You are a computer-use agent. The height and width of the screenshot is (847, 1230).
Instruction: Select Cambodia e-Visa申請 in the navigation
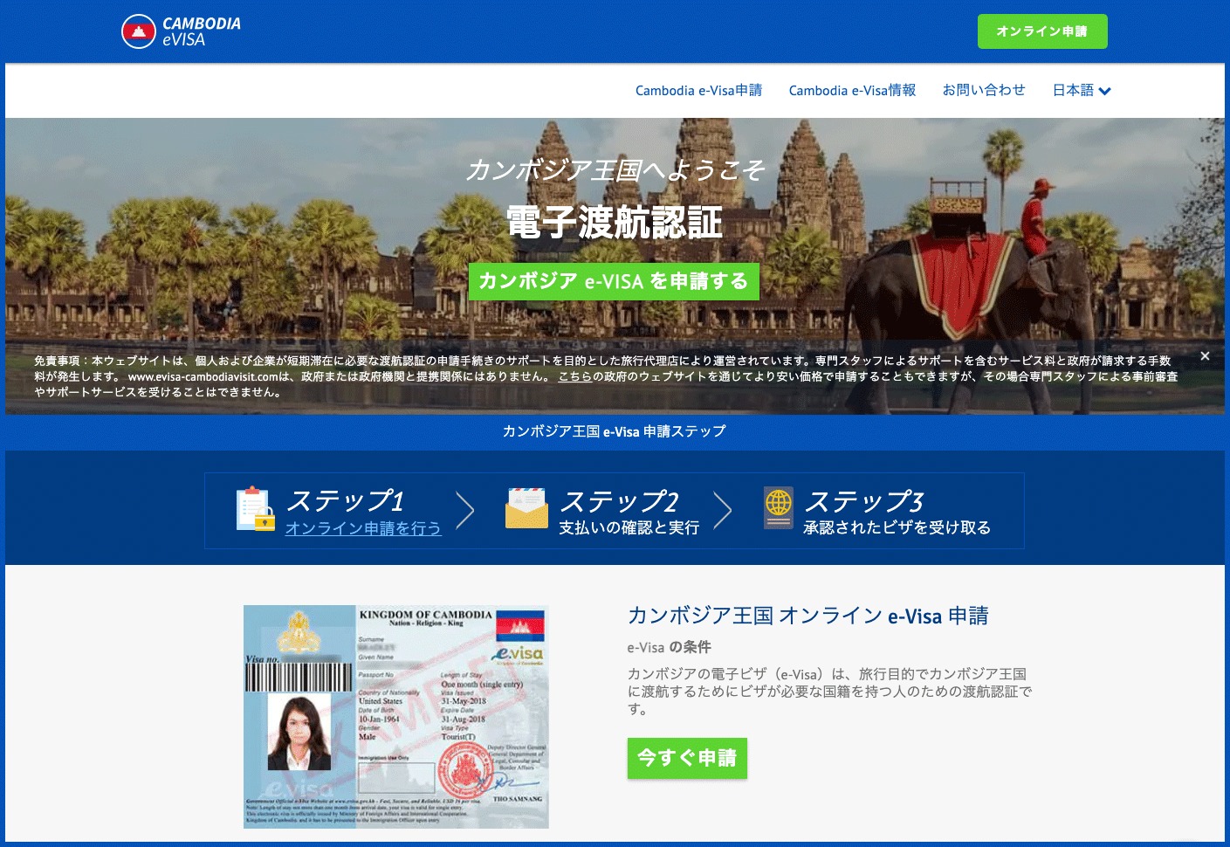698,90
